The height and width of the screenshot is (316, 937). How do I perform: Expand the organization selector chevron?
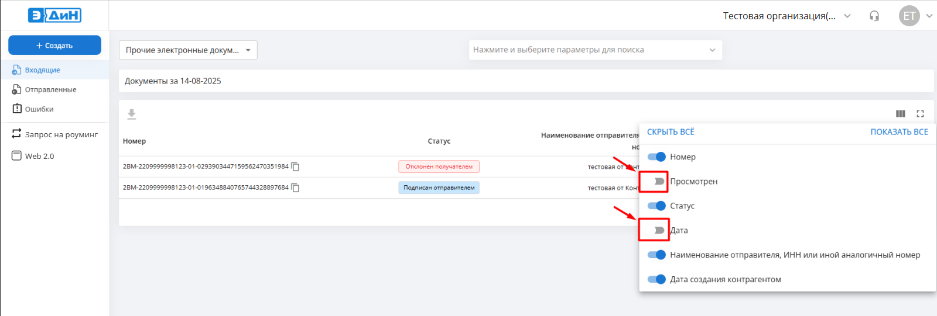(x=847, y=16)
